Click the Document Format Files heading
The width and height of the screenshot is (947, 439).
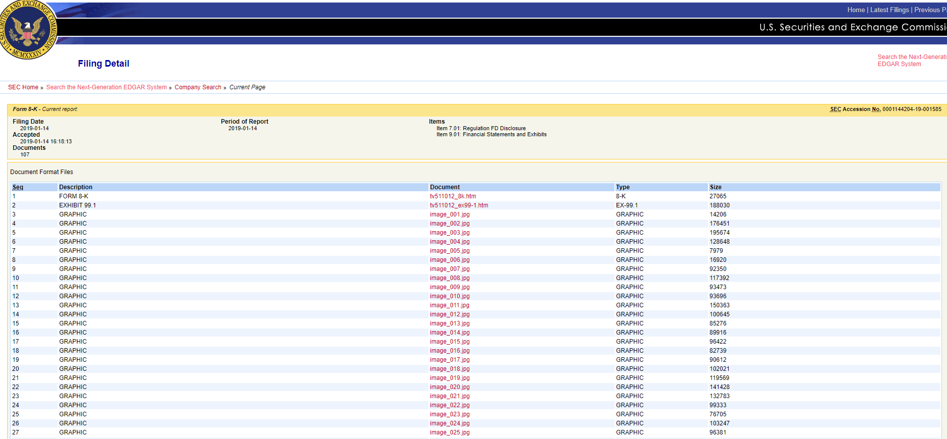point(41,172)
